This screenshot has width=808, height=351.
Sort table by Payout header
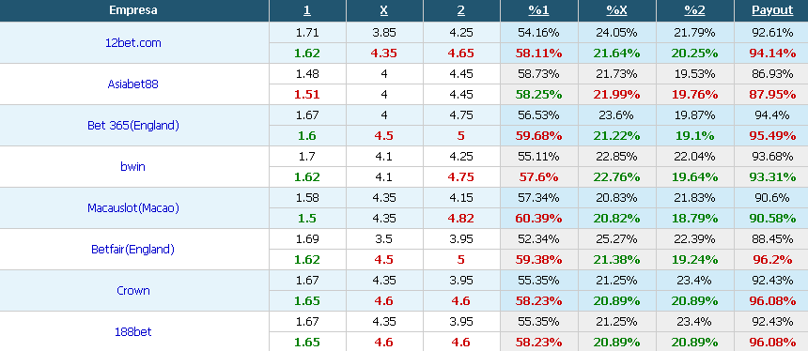(772, 10)
